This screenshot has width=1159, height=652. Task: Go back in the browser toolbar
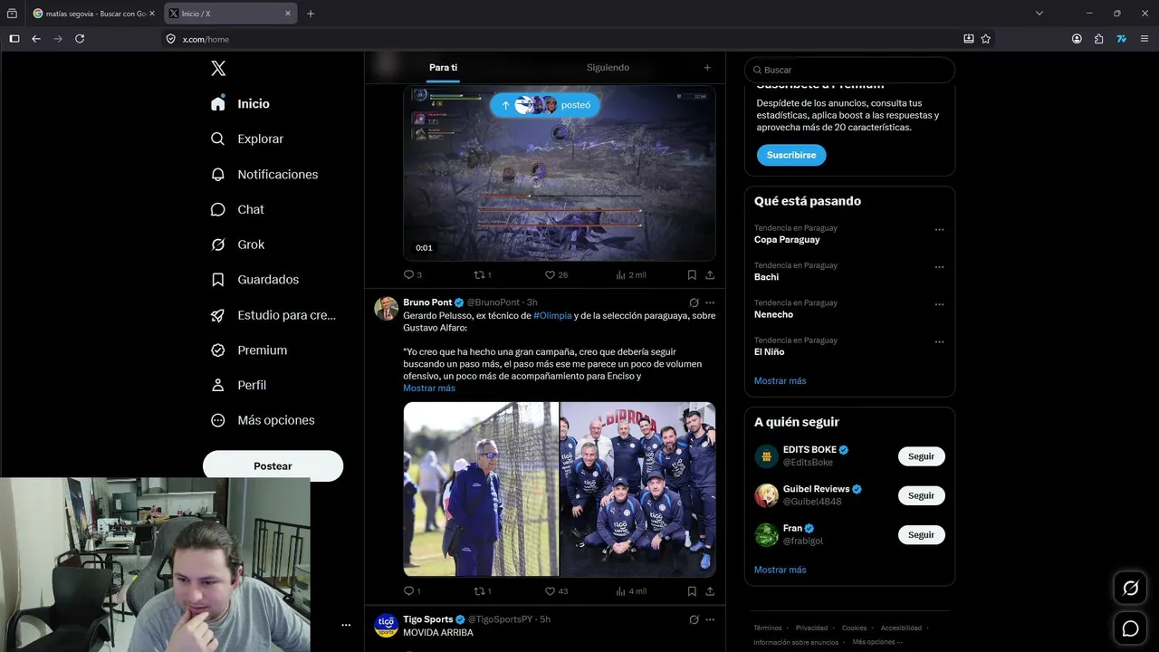pos(36,39)
